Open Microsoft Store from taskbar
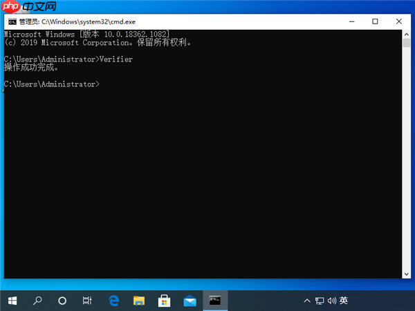Viewport: 415px width, 311px height. click(x=164, y=301)
